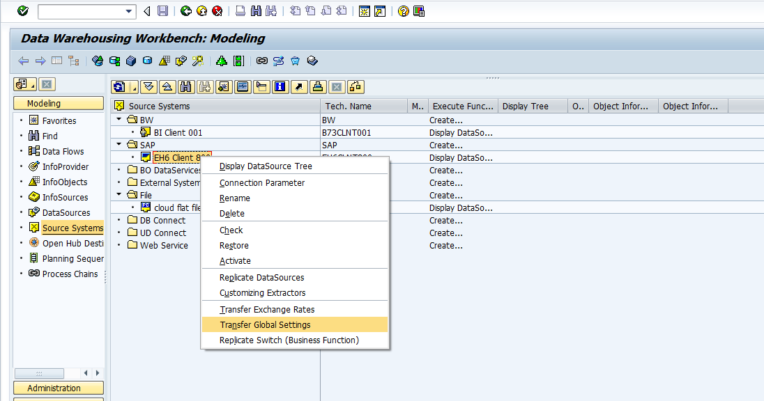Click Find Next binoculars icon

204,87
